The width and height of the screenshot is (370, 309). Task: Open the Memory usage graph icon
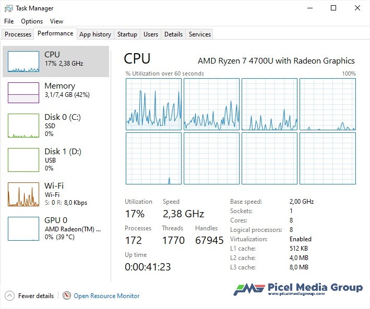pos(23,93)
